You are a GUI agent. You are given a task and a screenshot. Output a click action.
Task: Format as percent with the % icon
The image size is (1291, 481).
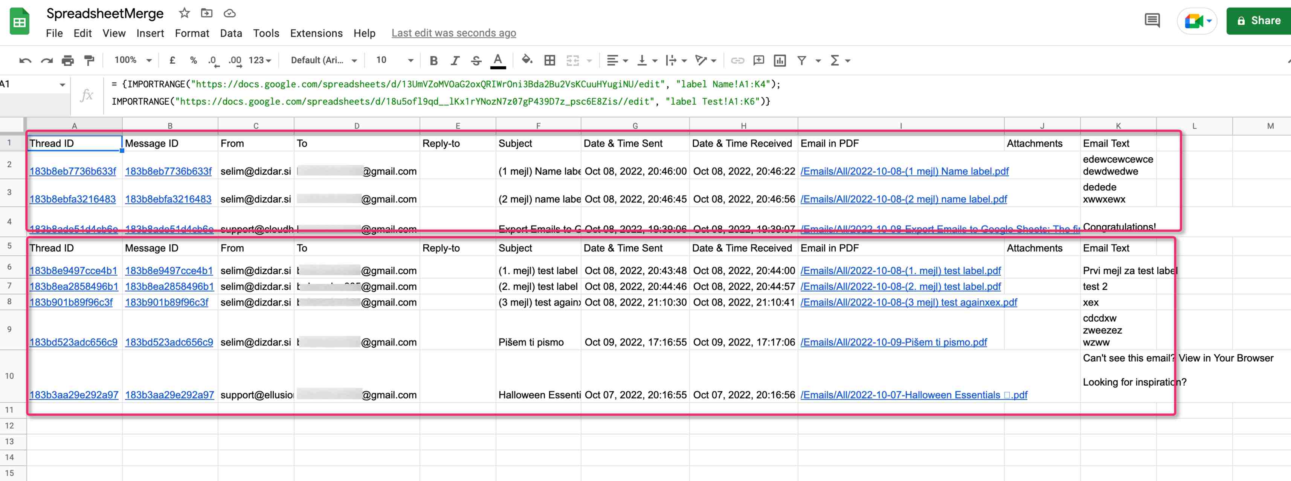194,60
